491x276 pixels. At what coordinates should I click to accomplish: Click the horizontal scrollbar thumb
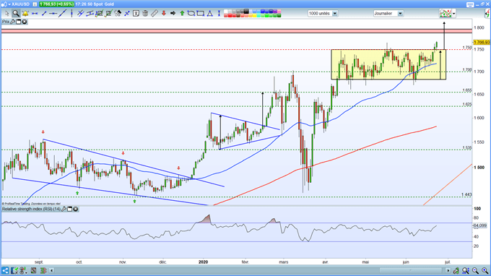coord(410,270)
